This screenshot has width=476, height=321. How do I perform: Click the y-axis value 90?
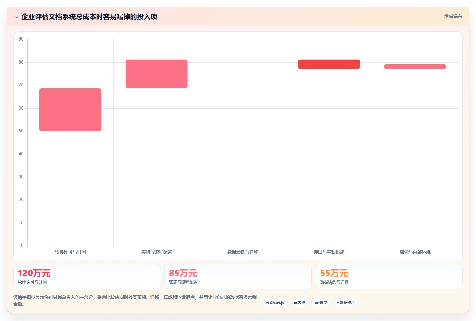21,39
